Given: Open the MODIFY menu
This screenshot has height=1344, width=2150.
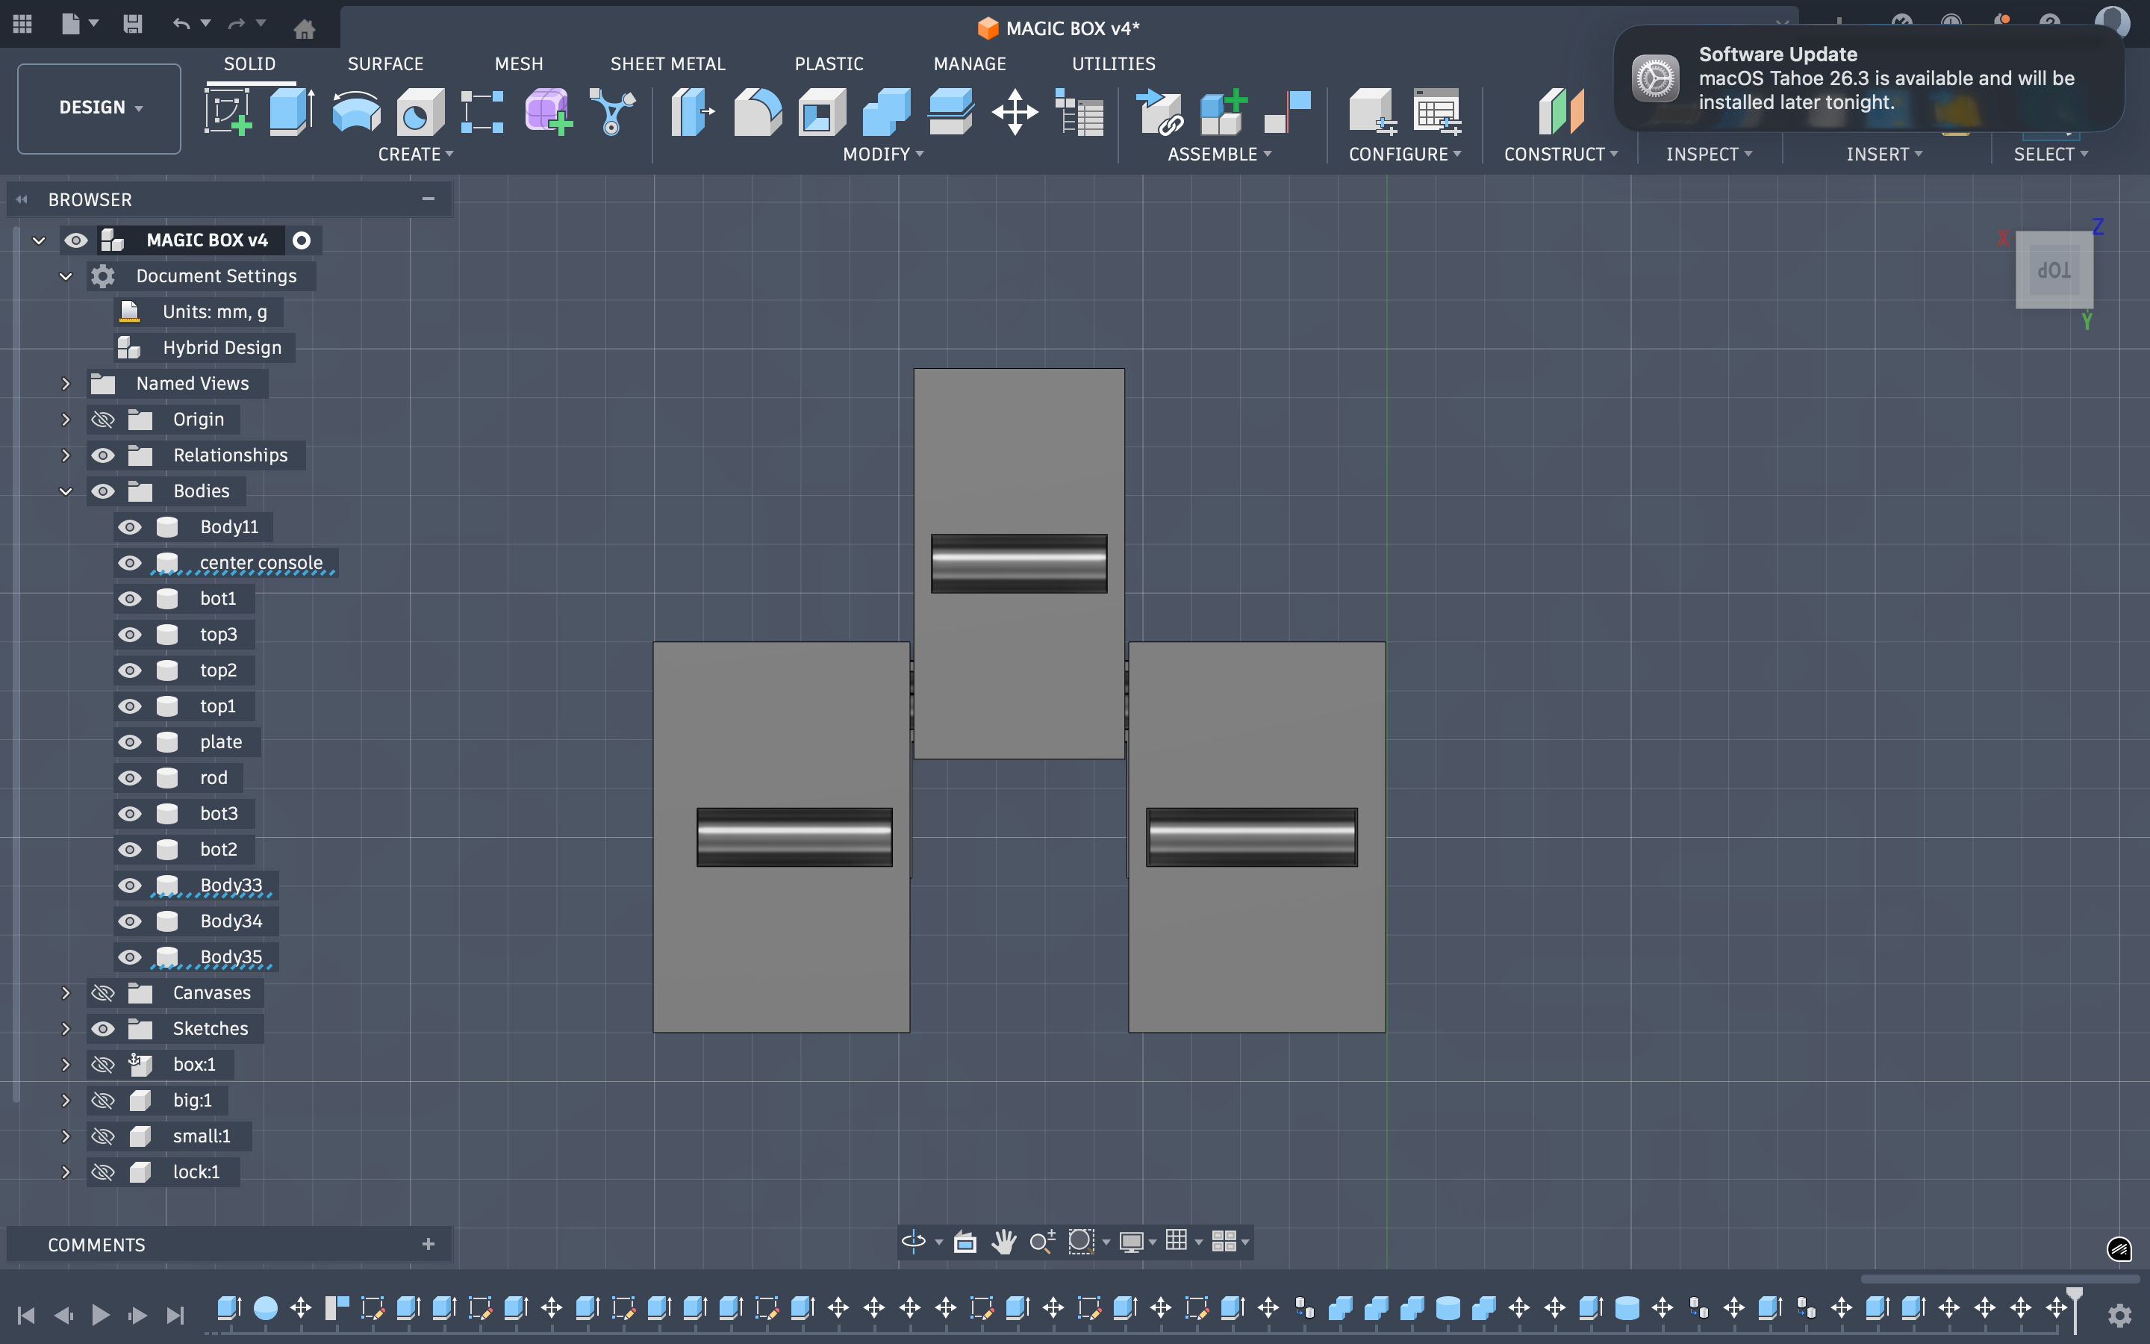Looking at the screenshot, I should (883, 154).
